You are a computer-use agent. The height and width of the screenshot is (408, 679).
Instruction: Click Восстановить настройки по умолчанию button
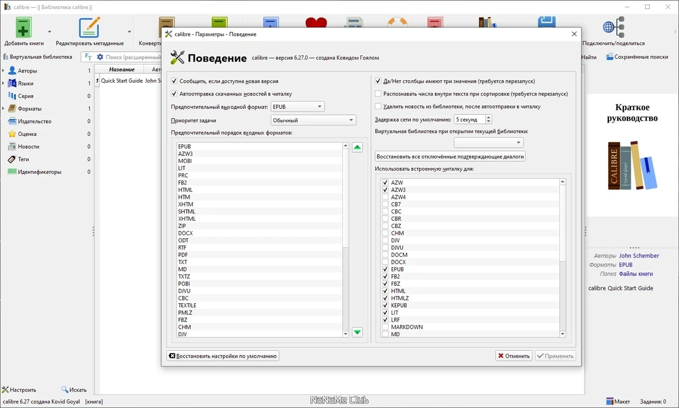tap(223, 356)
